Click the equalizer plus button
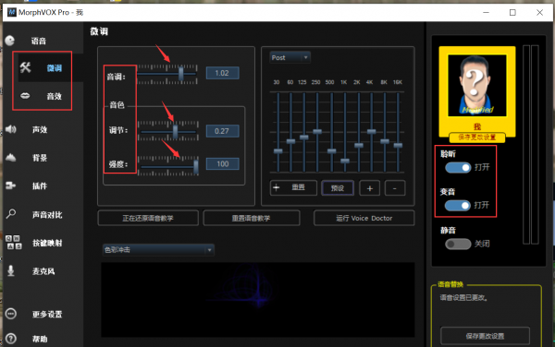The height and width of the screenshot is (347, 555). 369,188
